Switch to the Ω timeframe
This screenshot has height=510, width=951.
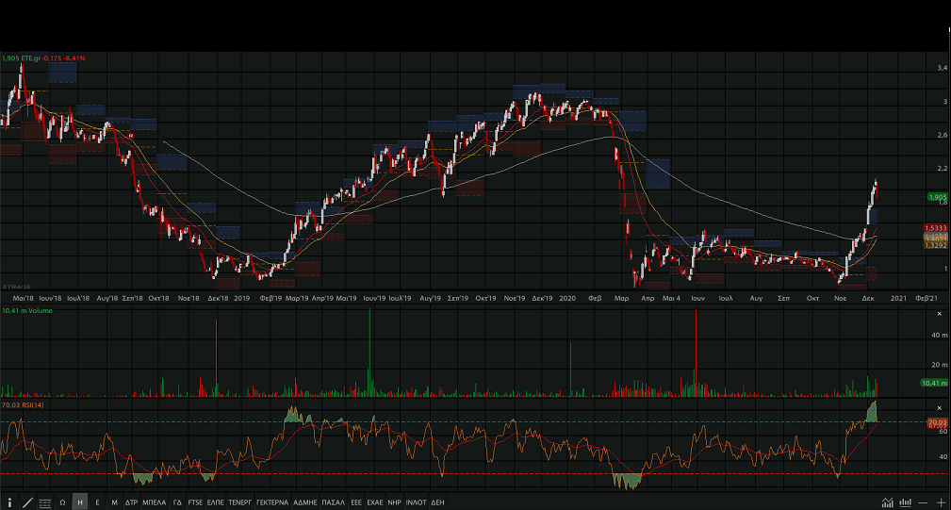coord(62,502)
